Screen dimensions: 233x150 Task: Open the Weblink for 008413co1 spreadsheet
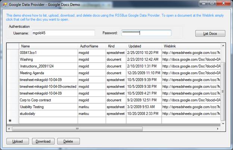[x=191, y=53]
